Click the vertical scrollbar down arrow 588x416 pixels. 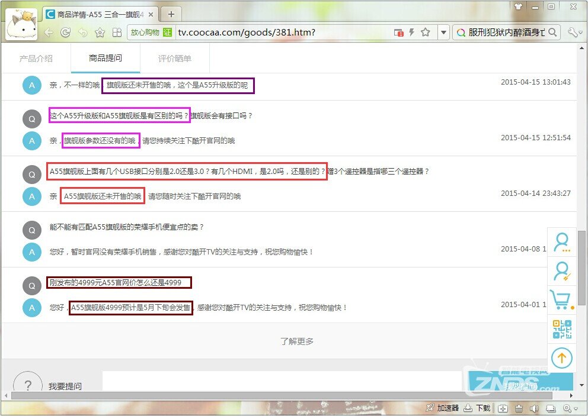click(581, 385)
